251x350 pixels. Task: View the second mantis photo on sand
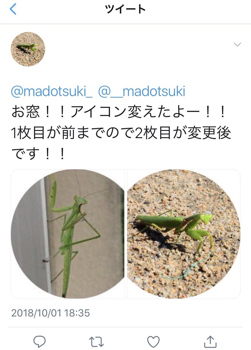[184, 234]
